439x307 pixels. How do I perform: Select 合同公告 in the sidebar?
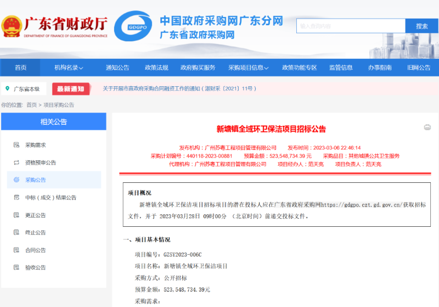(35, 250)
